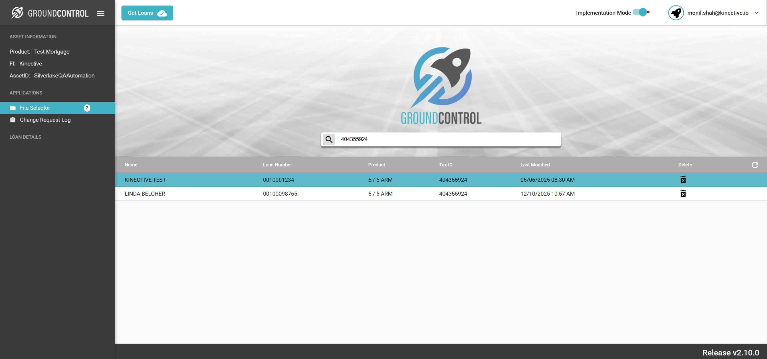Delete the LINDA BELCHER loan row

tap(683, 194)
